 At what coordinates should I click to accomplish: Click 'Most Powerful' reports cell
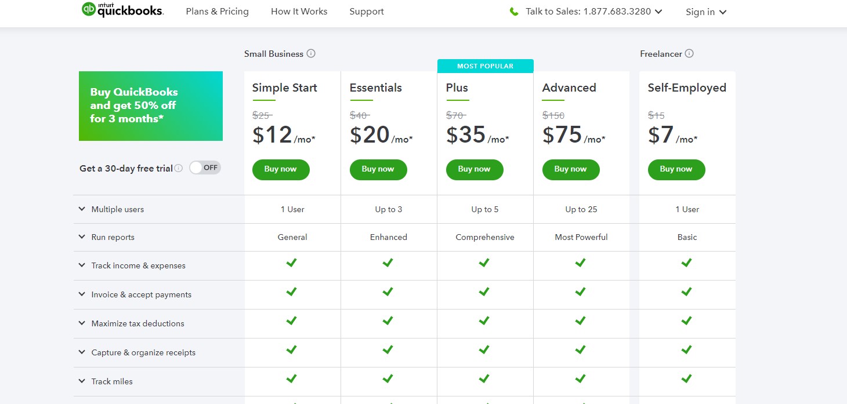pos(581,237)
